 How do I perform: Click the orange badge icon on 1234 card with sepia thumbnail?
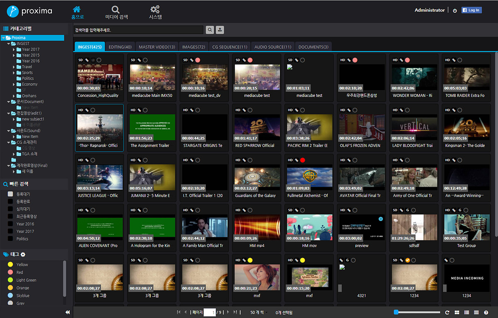408,260
